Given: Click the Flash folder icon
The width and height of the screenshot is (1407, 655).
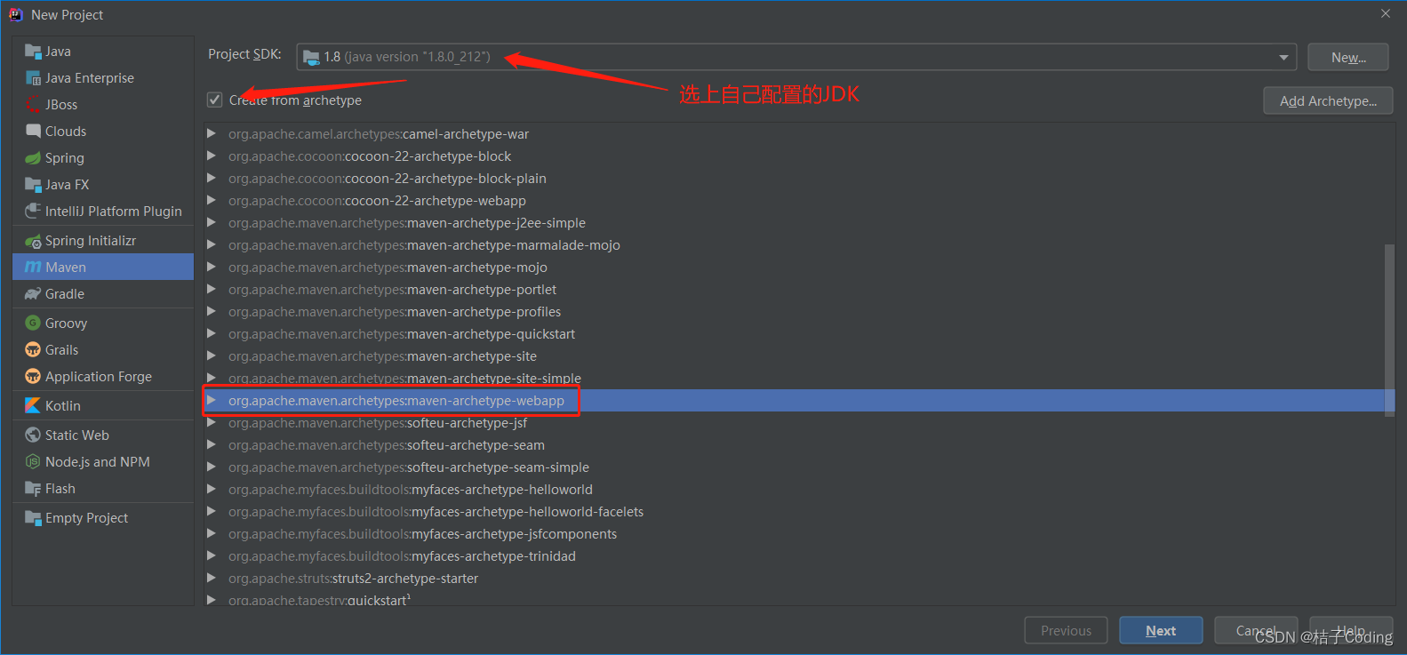Looking at the screenshot, I should [33, 489].
